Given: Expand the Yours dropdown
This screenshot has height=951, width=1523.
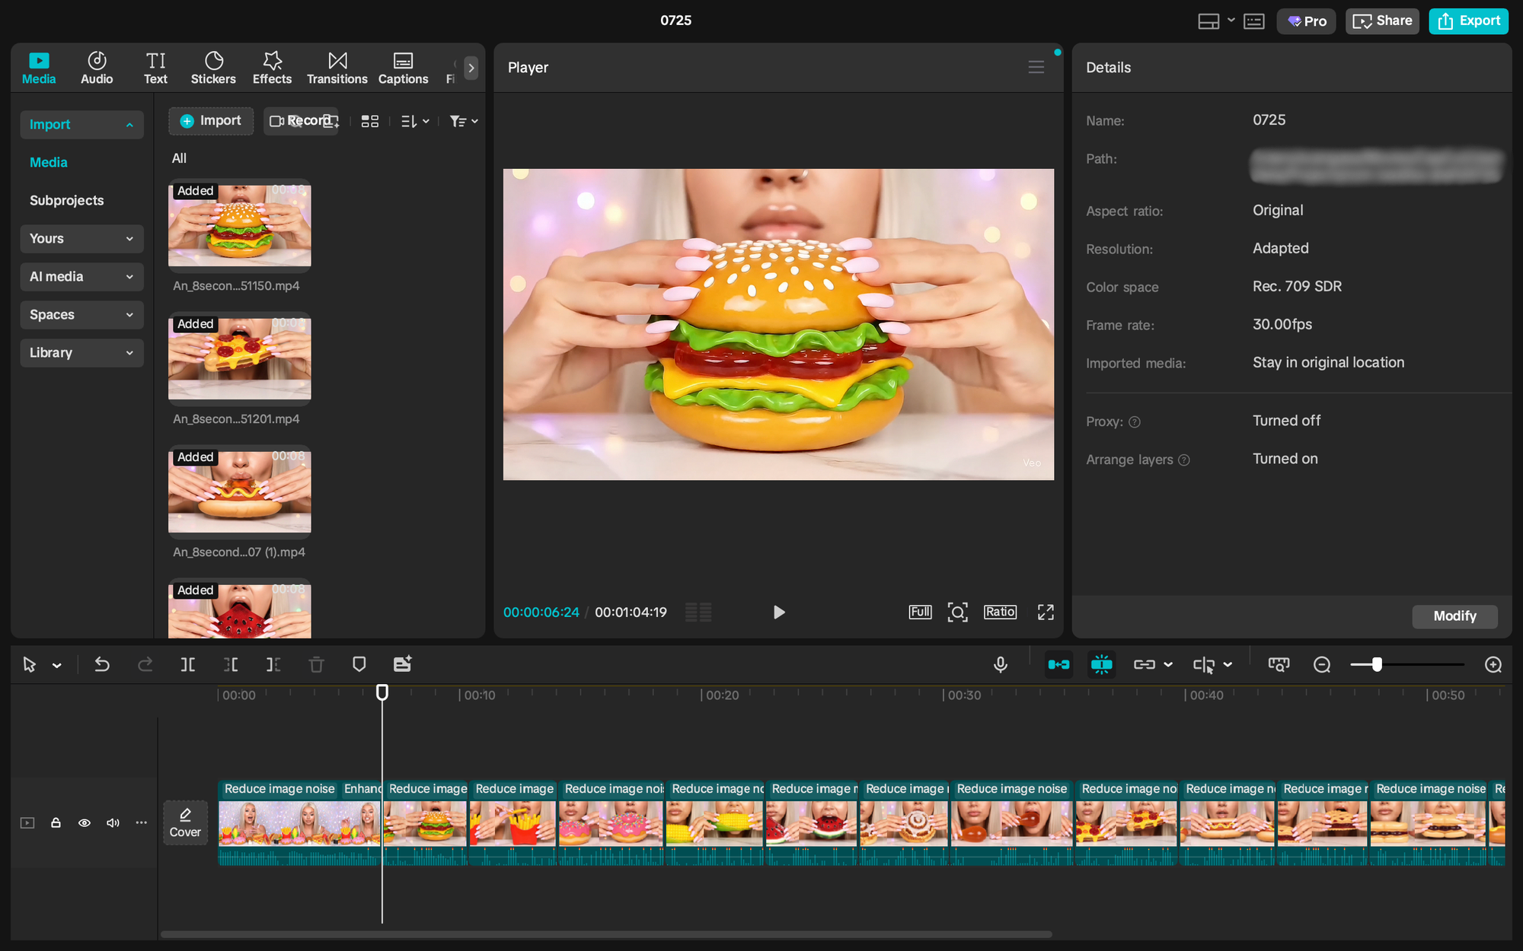Looking at the screenshot, I should pyautogui.click(x=81, y=238).
